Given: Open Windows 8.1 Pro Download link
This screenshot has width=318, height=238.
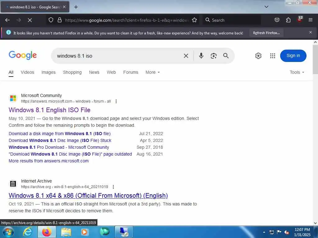Looking at the screenshot, I should pyautogui.click(x=59, y=147).
